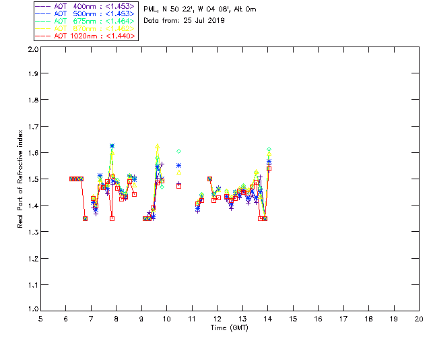Image resolution: width=431 pixels, height=345 pixels.
Task: Click the 'Time (GMT)' x-axis title
Action: (229, 328)
